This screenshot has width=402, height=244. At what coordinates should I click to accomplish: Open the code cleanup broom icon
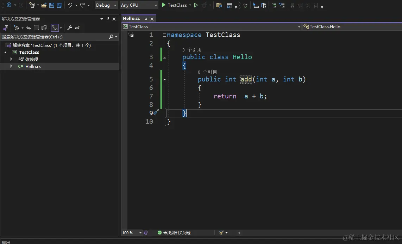coord(222,233)
